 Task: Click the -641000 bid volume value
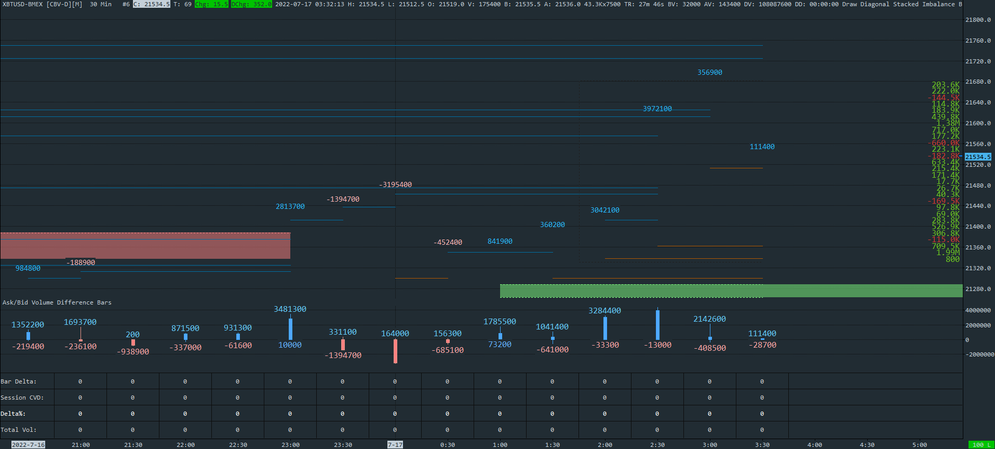tap(553, 350)
